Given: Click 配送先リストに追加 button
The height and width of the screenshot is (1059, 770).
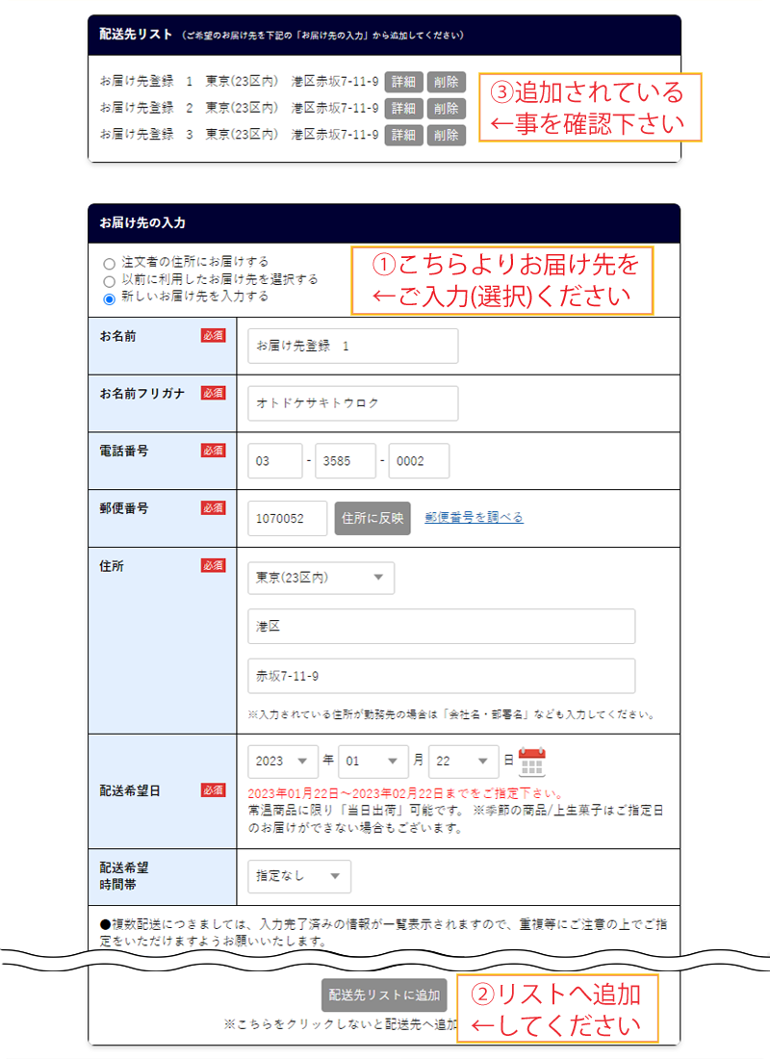Looking at the screenshot, I should coord(384,995).
